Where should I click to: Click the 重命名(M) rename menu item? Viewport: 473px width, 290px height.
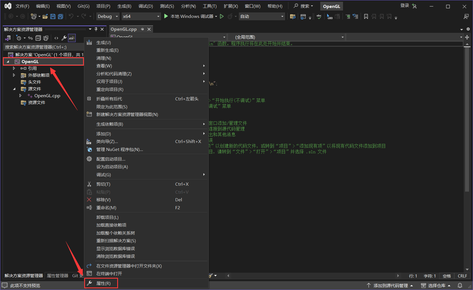point(106,208)
